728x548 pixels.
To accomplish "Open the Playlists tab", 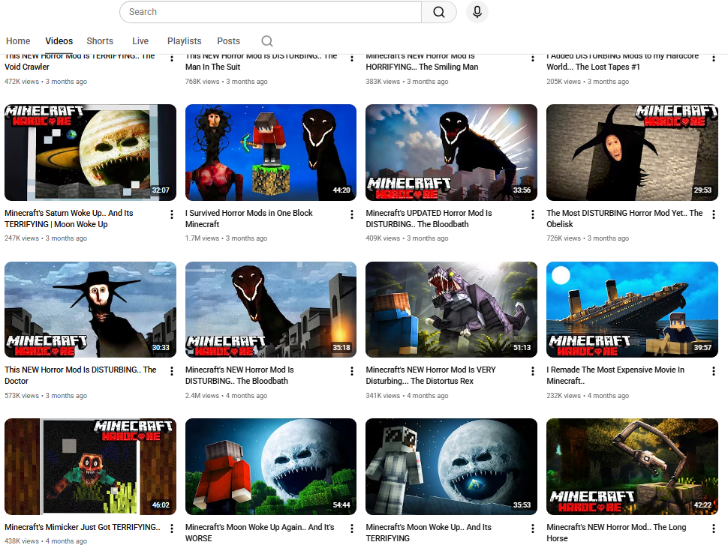I will tap(185, 41).
